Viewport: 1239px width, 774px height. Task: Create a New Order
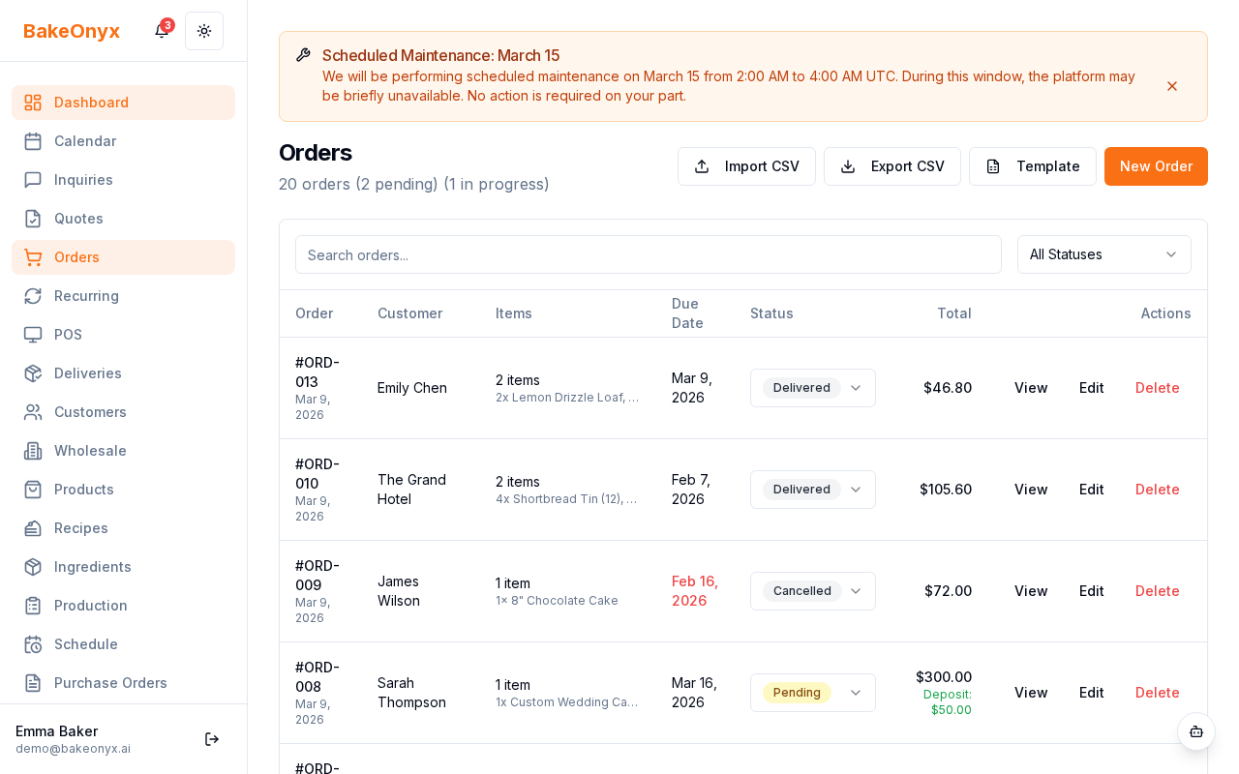pyautogui.click(x=1156, y=166)
